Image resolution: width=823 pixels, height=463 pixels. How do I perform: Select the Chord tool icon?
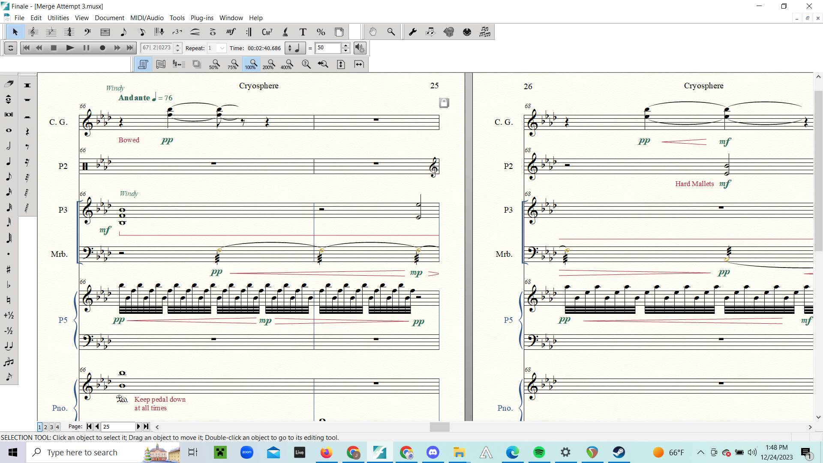(x=267, y=32)
